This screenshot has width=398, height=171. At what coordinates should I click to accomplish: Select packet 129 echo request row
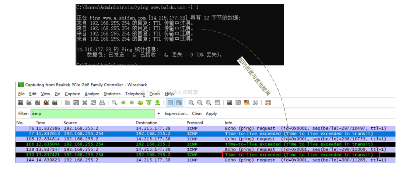pos(205,149)
